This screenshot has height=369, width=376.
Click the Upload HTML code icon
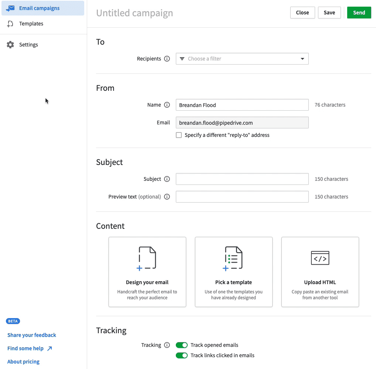[320, 258]
